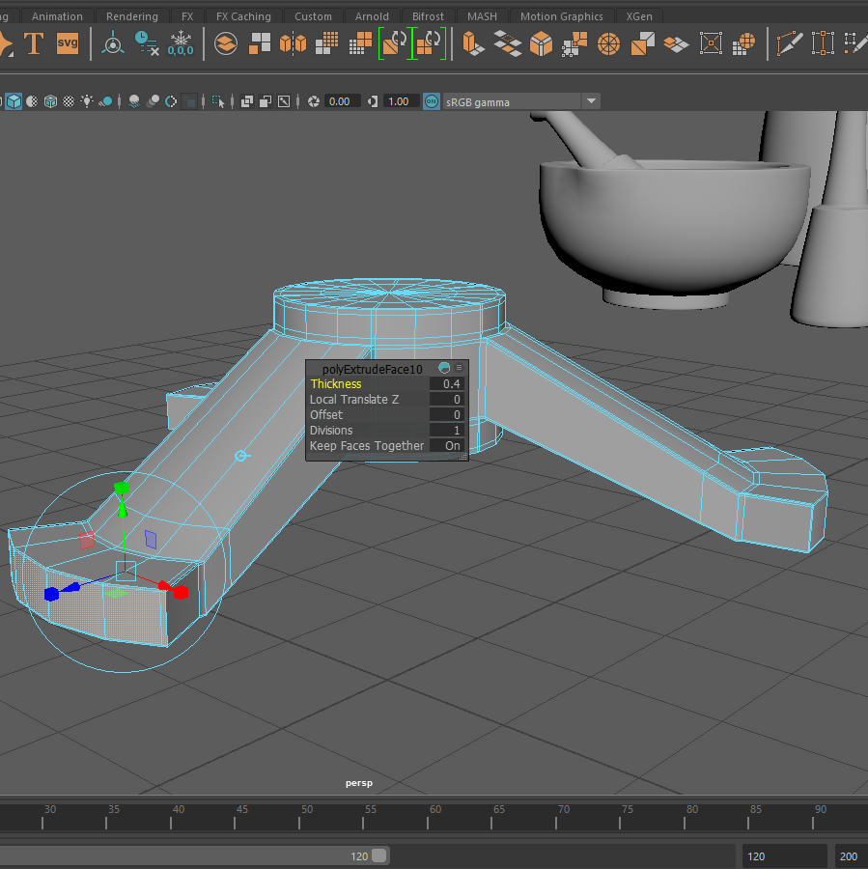This screenshot has width=868, height=869.
Task: Open the Motion Graphics shelf tab
Action: 561,16
